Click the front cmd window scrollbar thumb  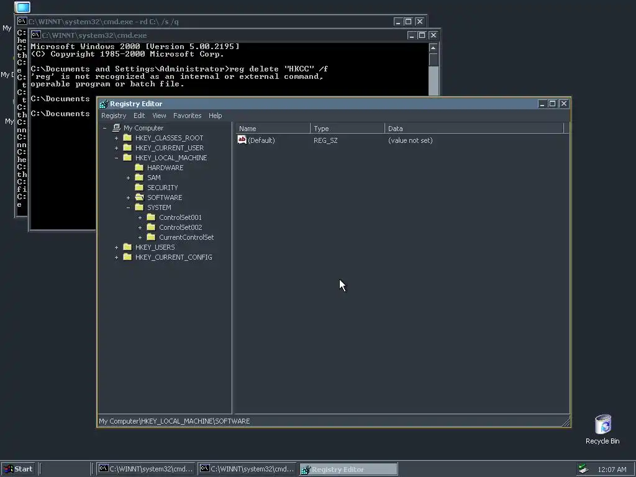click(x=433, y=60)
